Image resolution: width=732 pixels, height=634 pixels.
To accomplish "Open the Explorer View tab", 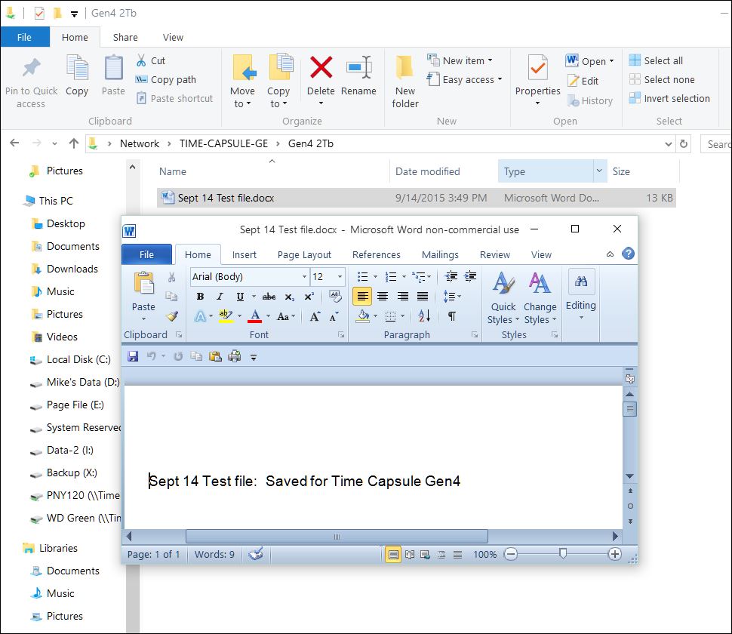I will pos(173,37).
